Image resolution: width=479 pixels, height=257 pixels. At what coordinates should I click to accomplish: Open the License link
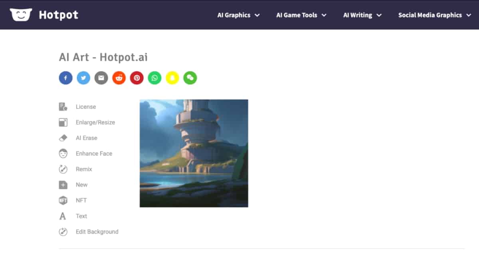pos(86,107)
